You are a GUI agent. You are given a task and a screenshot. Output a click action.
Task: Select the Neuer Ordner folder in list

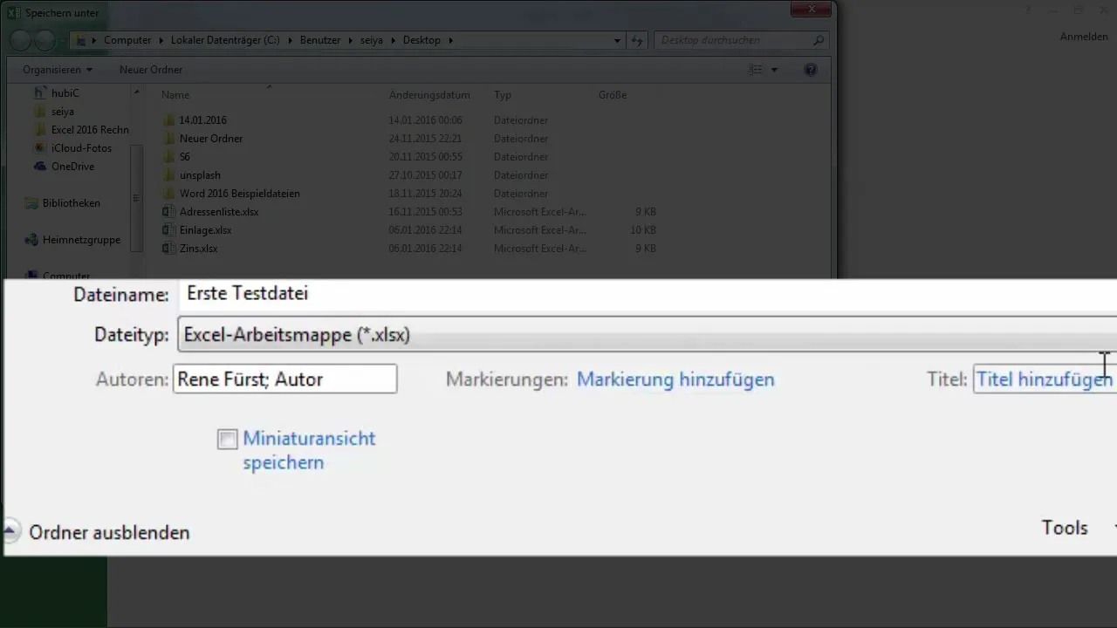click(211, 139)
